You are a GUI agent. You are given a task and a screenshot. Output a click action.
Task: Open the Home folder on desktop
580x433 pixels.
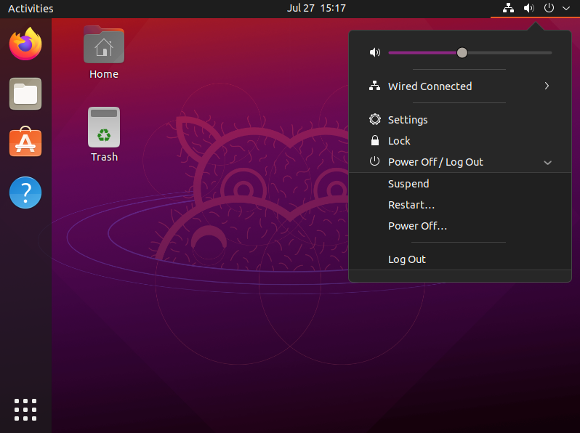click(104, 52)
